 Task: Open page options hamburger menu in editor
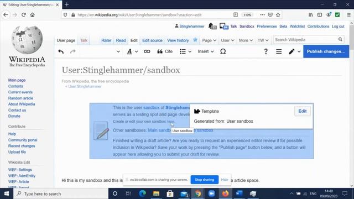pyautogui.click(x=279, y=51)
